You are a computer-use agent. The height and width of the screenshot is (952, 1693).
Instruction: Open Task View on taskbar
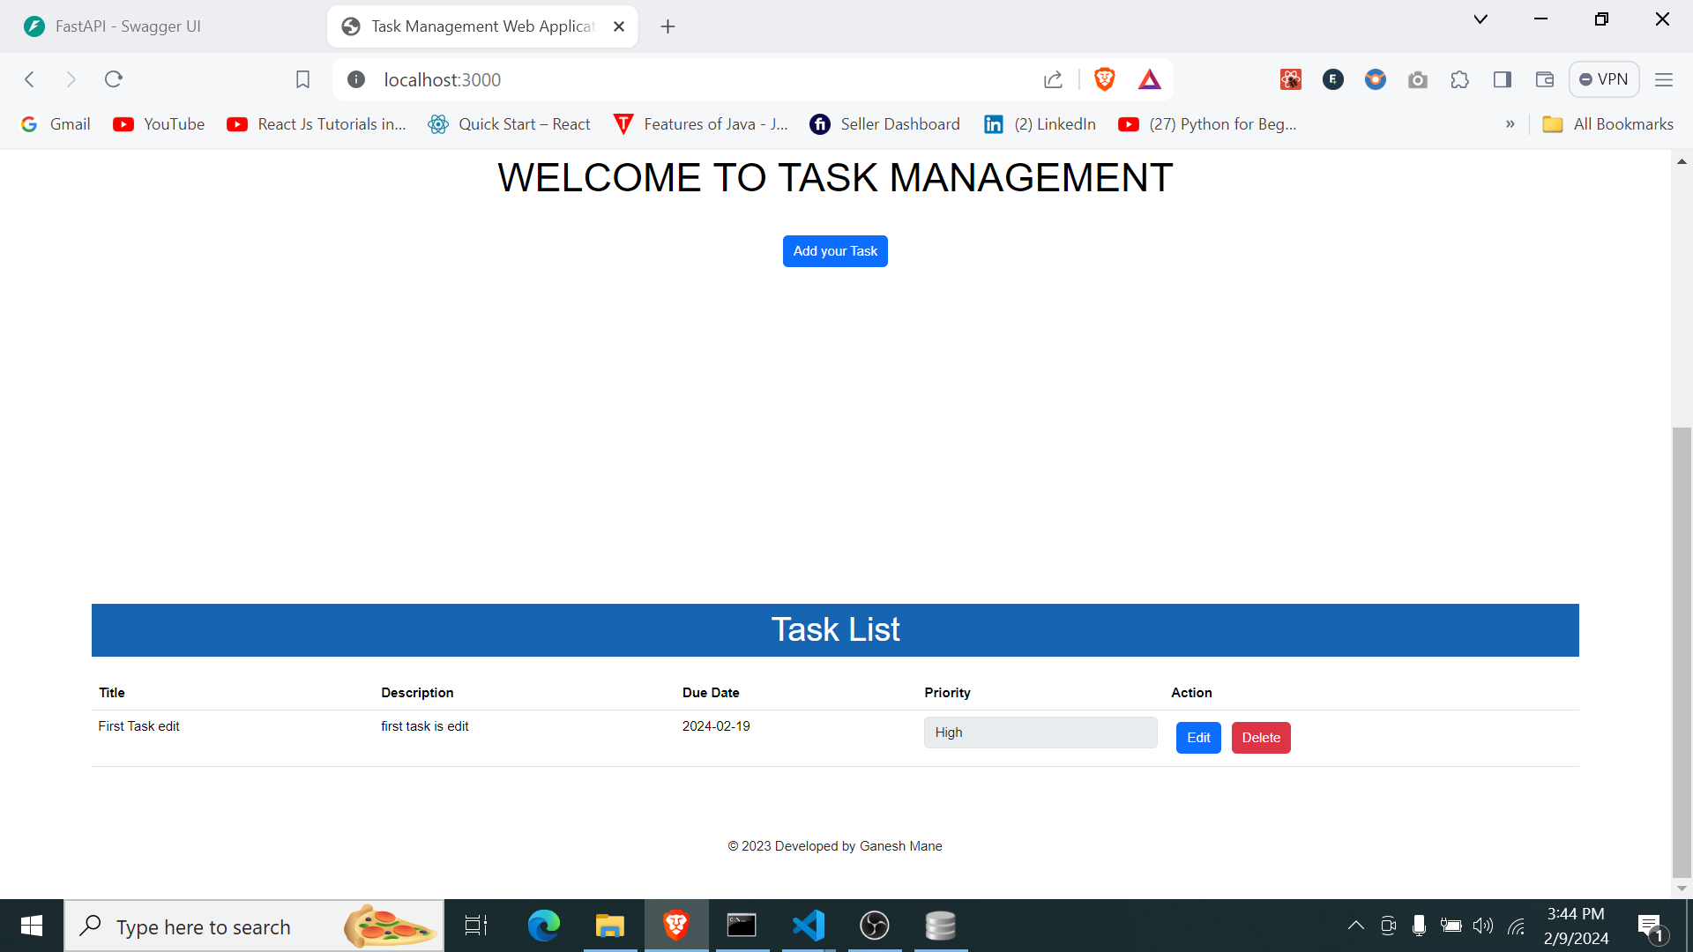tap(476, 926)
